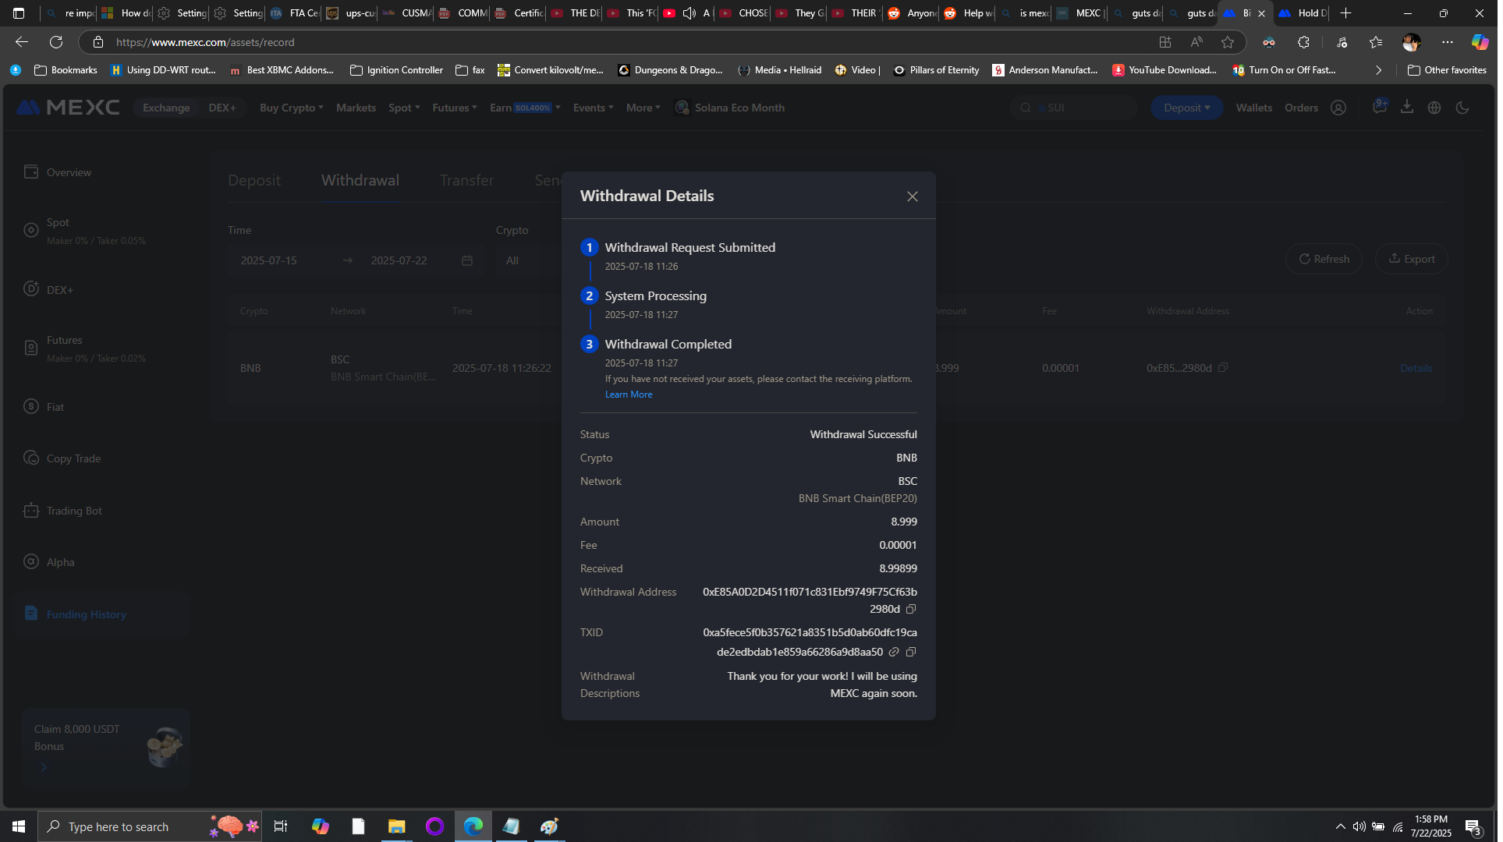Viewport: 1503px width, 842px height.
Task: Click the Refresh button
Action: (1324, 259)
